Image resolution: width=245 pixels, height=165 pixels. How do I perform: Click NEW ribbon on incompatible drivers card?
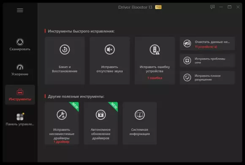[75, 106]
